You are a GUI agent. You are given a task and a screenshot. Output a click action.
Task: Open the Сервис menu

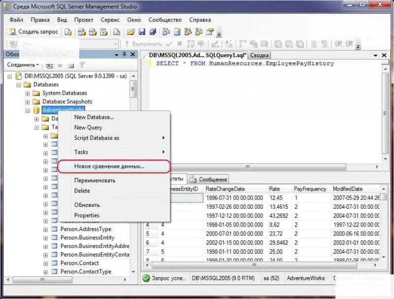(110, 20)
